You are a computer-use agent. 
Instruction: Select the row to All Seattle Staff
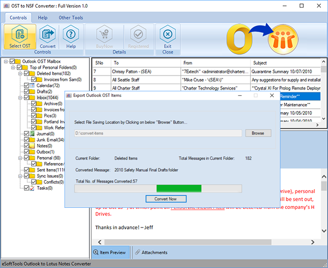tap(206, 80)
